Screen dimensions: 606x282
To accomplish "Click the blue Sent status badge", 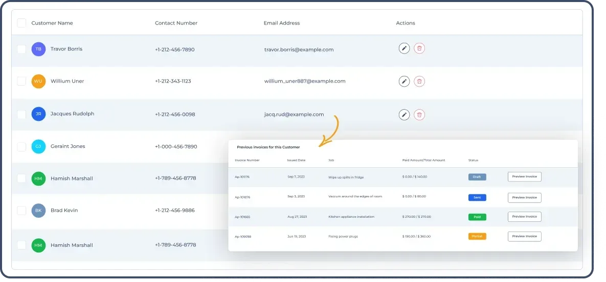I will click(477, 197).
